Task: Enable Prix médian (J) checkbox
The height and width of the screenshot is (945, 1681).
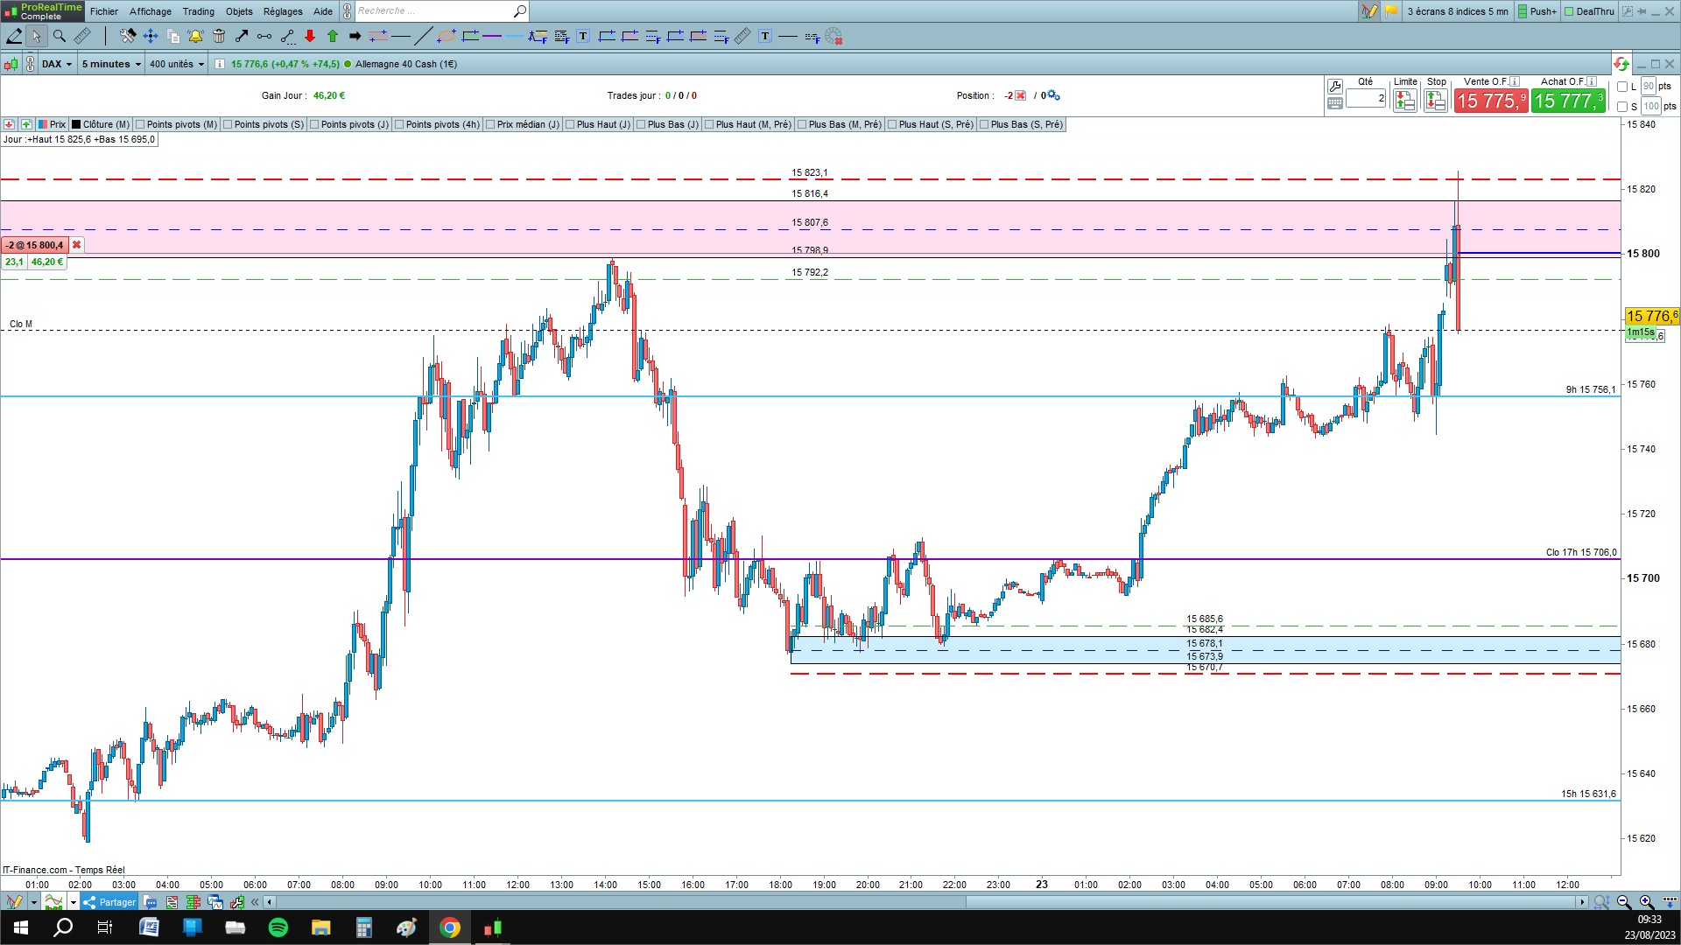Action: point(491,124)
